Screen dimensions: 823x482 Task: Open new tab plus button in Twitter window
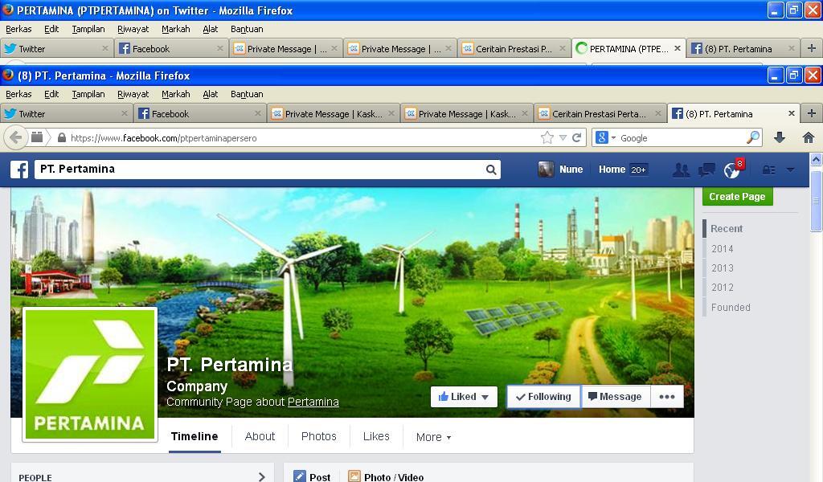click(x=812, y=48)
